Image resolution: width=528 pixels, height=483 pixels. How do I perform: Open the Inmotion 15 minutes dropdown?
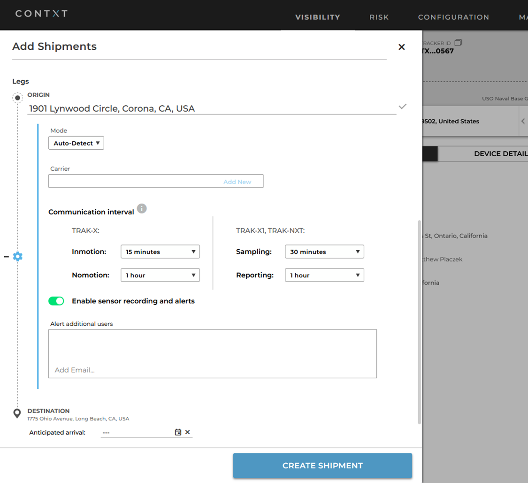tap(161, 252)
